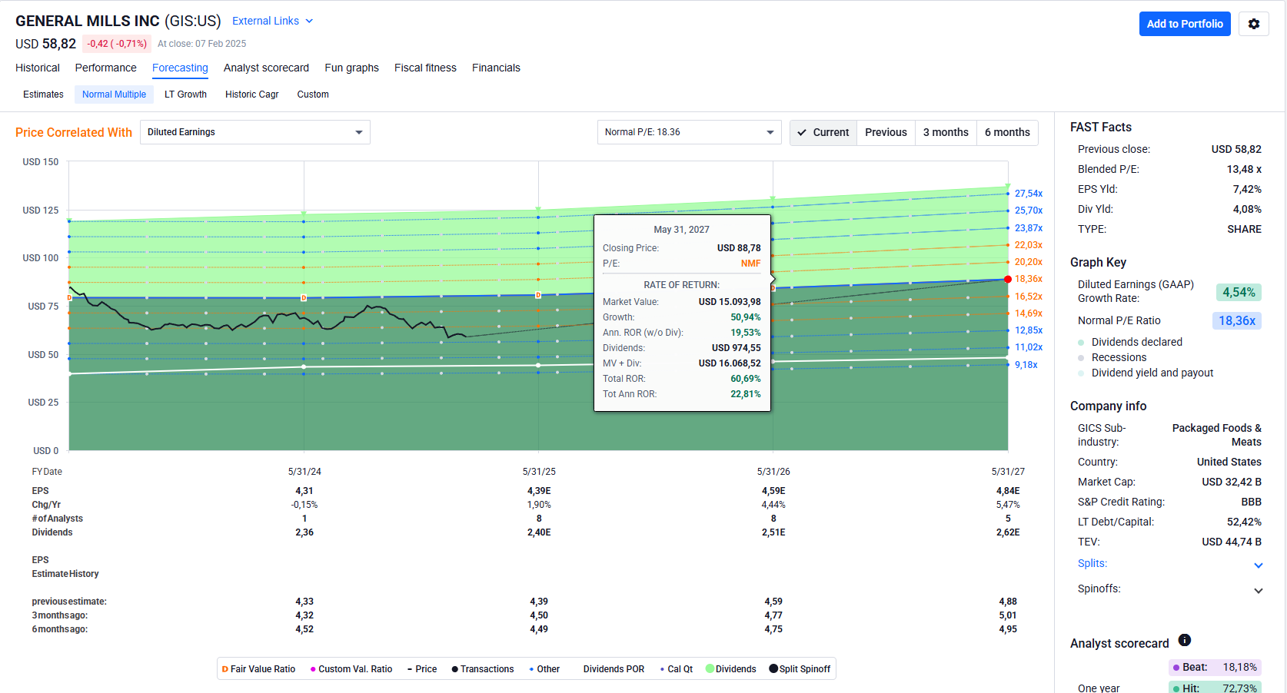The image size is (1287, 693).
Task: Expand the Spinoffs section
Action: point(1258,590)
